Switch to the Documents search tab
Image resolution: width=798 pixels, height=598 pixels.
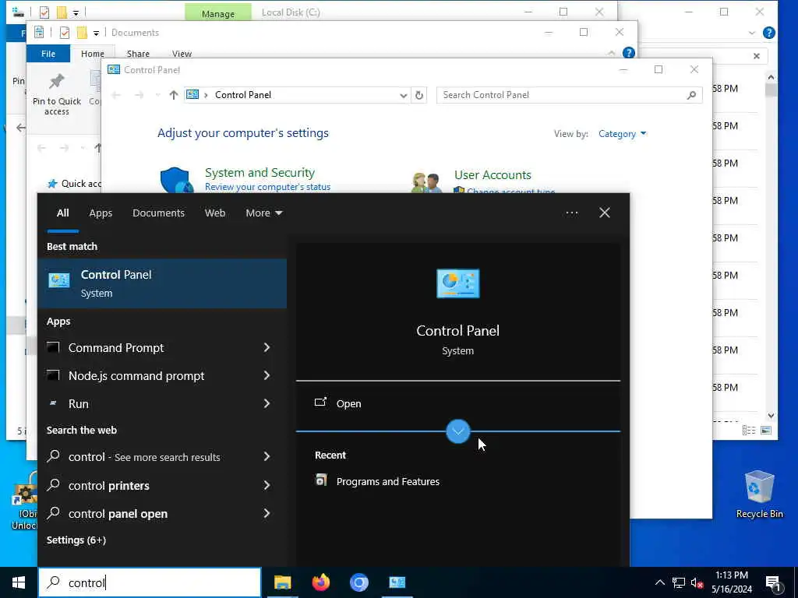coord(158,213)
